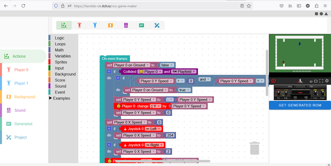Select the Math block category
Image resolution: width=331 pixels, height=166 pixels.
[59, 50]
